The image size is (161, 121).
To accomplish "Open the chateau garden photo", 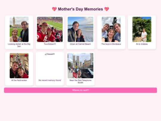I will (x=142, y=29).
